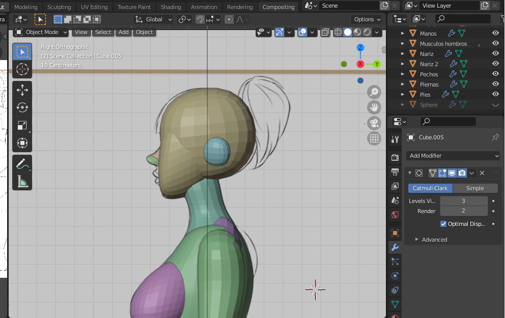
Task: Toggle camera view in viewport
Action: (x=374, y=123)
